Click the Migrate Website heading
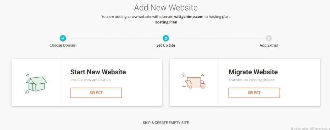This screenshot has width=330, height=130. (x=253, y=72)
